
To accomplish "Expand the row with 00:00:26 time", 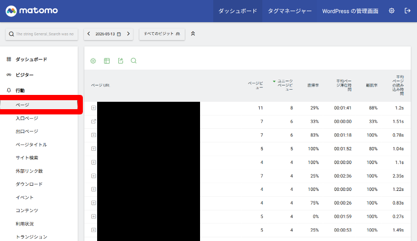I will coord(93,203).
